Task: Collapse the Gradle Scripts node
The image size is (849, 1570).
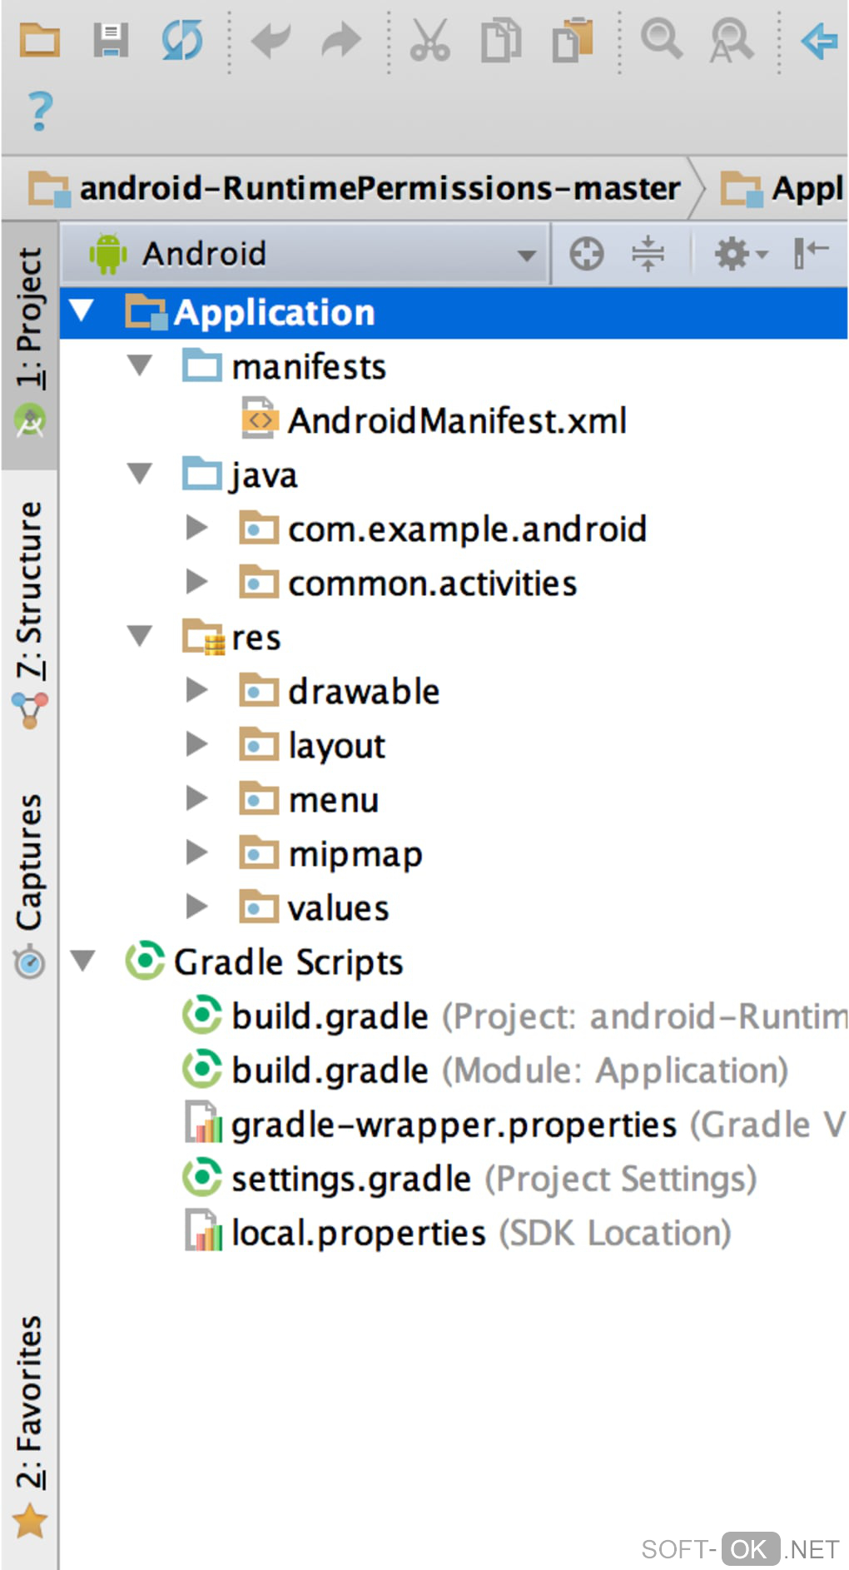Action: 82,961
